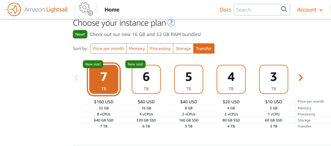The height and width of the screenshot is (146, 331).
Task: Sort plans by Price per month
Action: click(108, 48)
